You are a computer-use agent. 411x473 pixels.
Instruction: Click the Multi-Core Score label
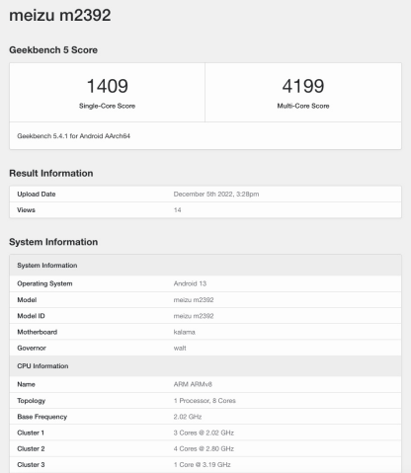303,106
